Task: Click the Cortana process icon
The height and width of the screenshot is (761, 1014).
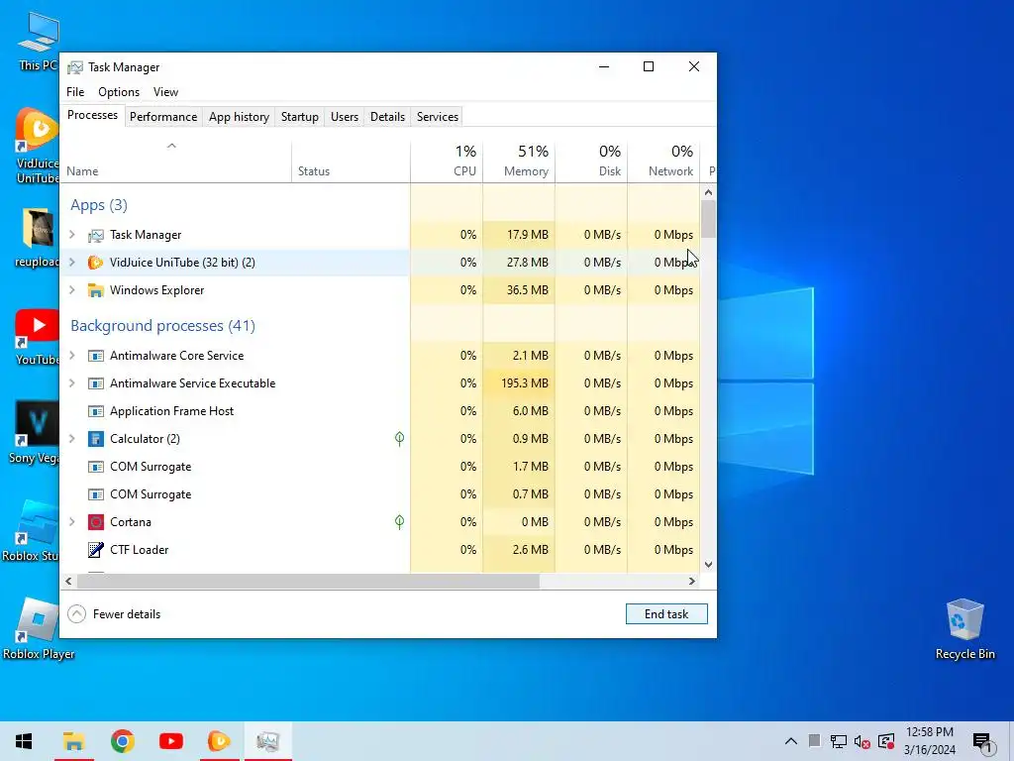Action: (96, 522)
